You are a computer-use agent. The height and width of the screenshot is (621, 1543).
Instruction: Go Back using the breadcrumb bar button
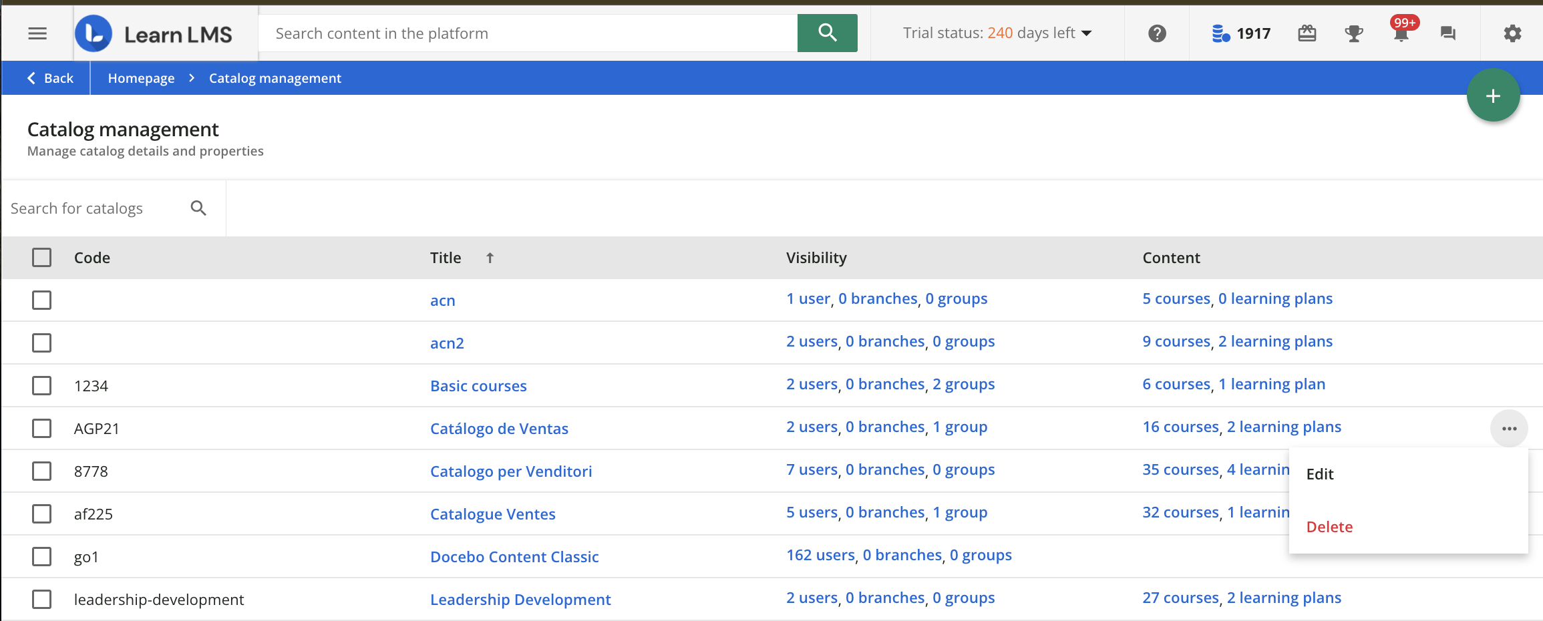[50, 78]
